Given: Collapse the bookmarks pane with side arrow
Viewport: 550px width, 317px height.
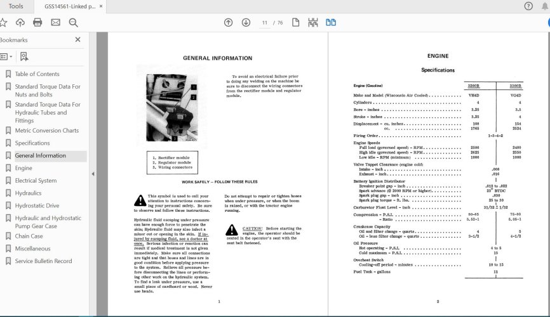Looking at the screenshot, I should [x=93, y=174].
